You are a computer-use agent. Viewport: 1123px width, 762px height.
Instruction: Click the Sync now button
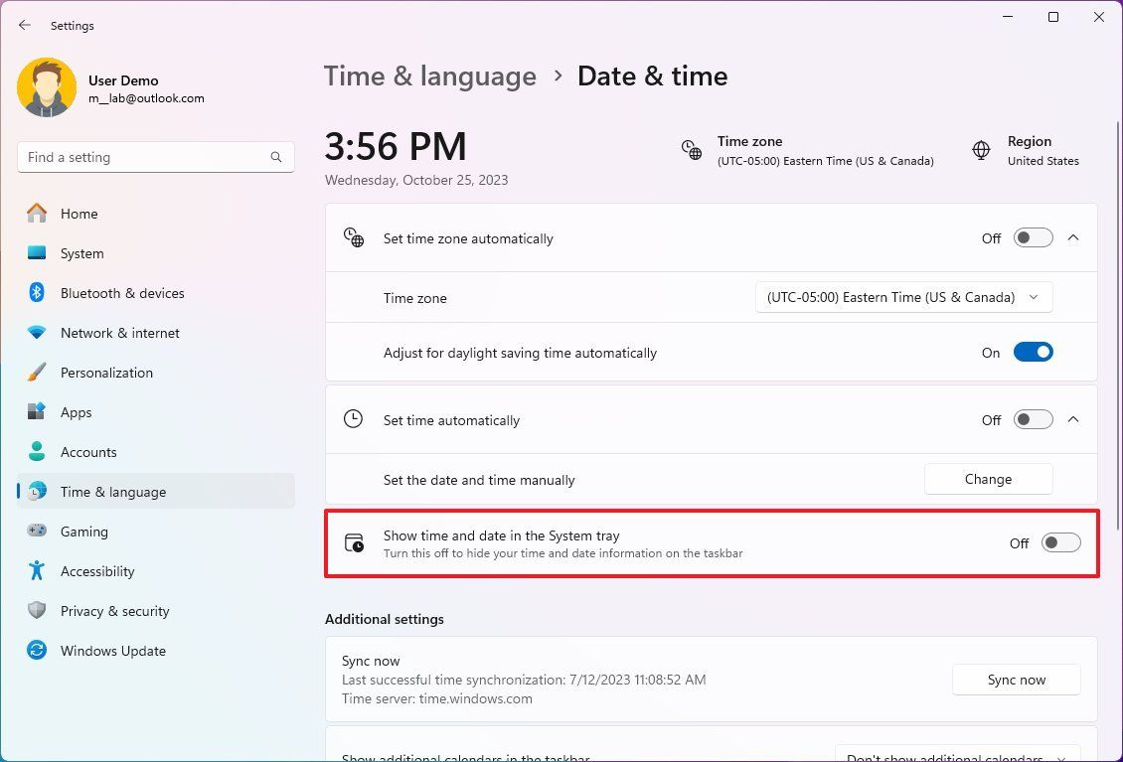pos(1016,680)
